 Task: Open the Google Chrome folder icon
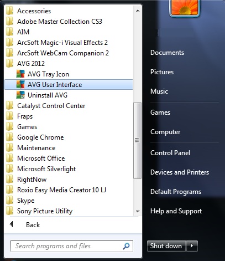[9, 137]
